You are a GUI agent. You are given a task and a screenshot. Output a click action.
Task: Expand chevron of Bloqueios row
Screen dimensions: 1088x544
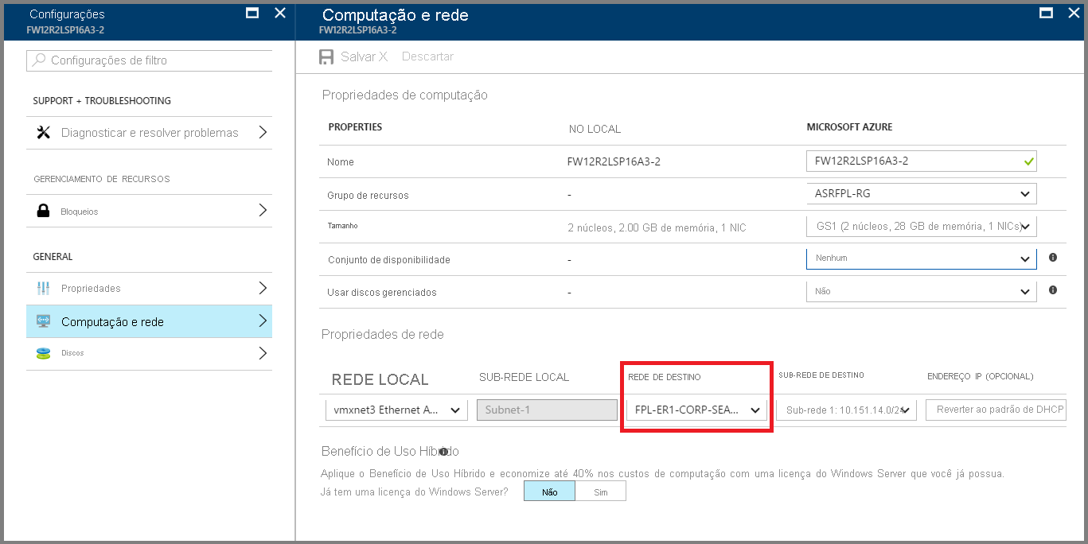click(x=263, y=211)
